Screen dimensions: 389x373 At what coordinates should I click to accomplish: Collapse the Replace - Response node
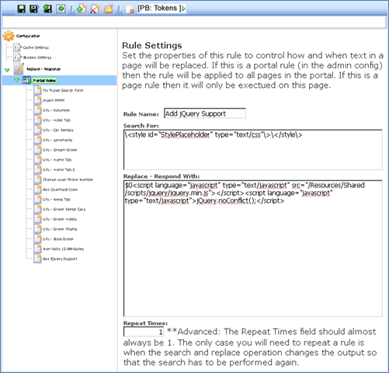click(x=7, y=70)
